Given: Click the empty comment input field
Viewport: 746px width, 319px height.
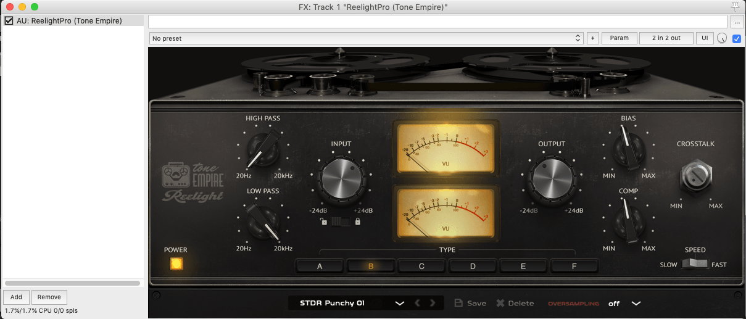Looking at the screenshot, I should (x=438, y=22).
